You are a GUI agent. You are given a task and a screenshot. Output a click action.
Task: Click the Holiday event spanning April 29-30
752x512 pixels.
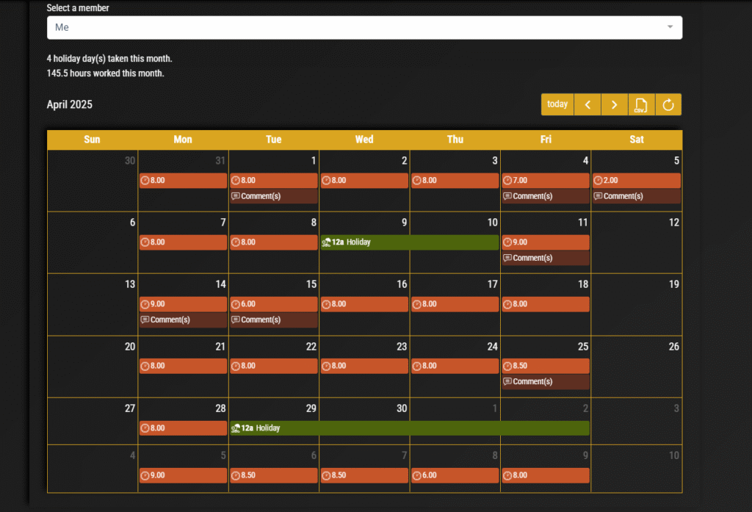pyautogui.click(x=411, y=428)
